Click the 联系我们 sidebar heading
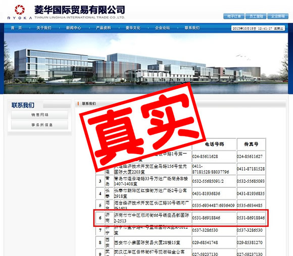Image resolution: width=293 pixels, height=256 pixels. [23, 105]
